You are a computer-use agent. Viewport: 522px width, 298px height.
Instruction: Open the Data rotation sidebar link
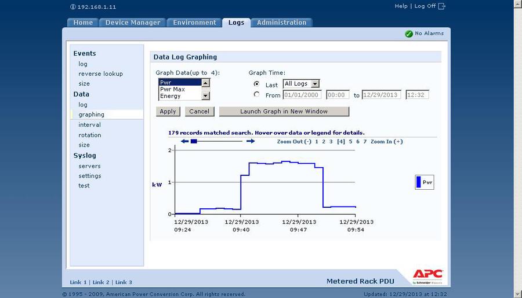(x=90, y=135)
